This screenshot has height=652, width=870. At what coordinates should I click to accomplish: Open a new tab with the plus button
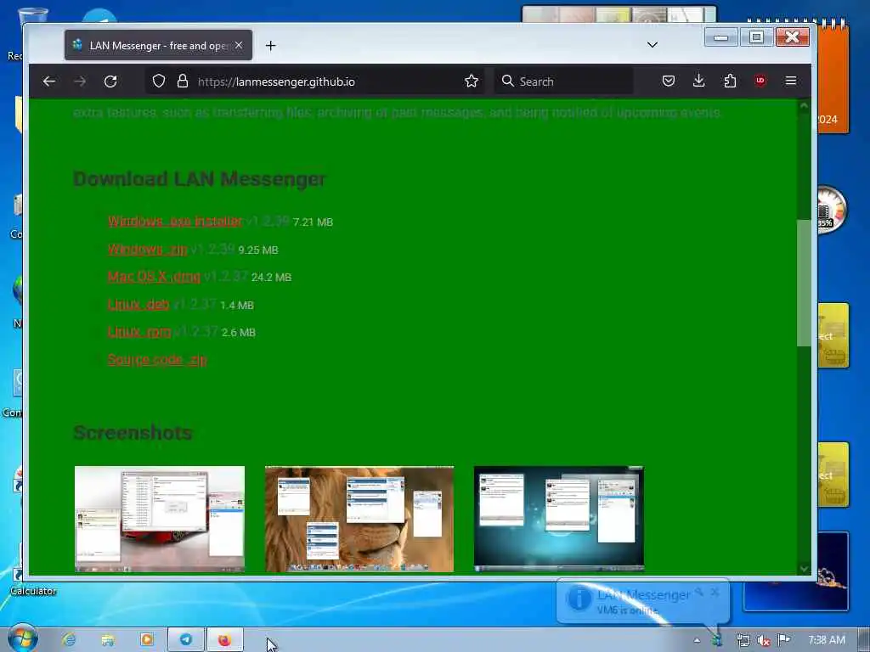coord(270,46)
